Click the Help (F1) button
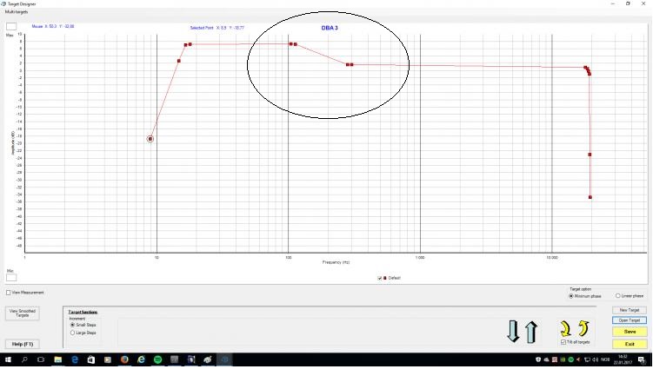This screenshot has width=653, height=369. coord(23,344)
